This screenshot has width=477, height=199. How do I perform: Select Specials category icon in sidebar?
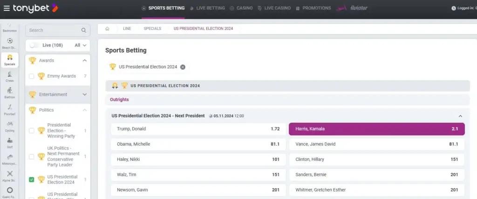pyautogui.click(x=10, y=60)
